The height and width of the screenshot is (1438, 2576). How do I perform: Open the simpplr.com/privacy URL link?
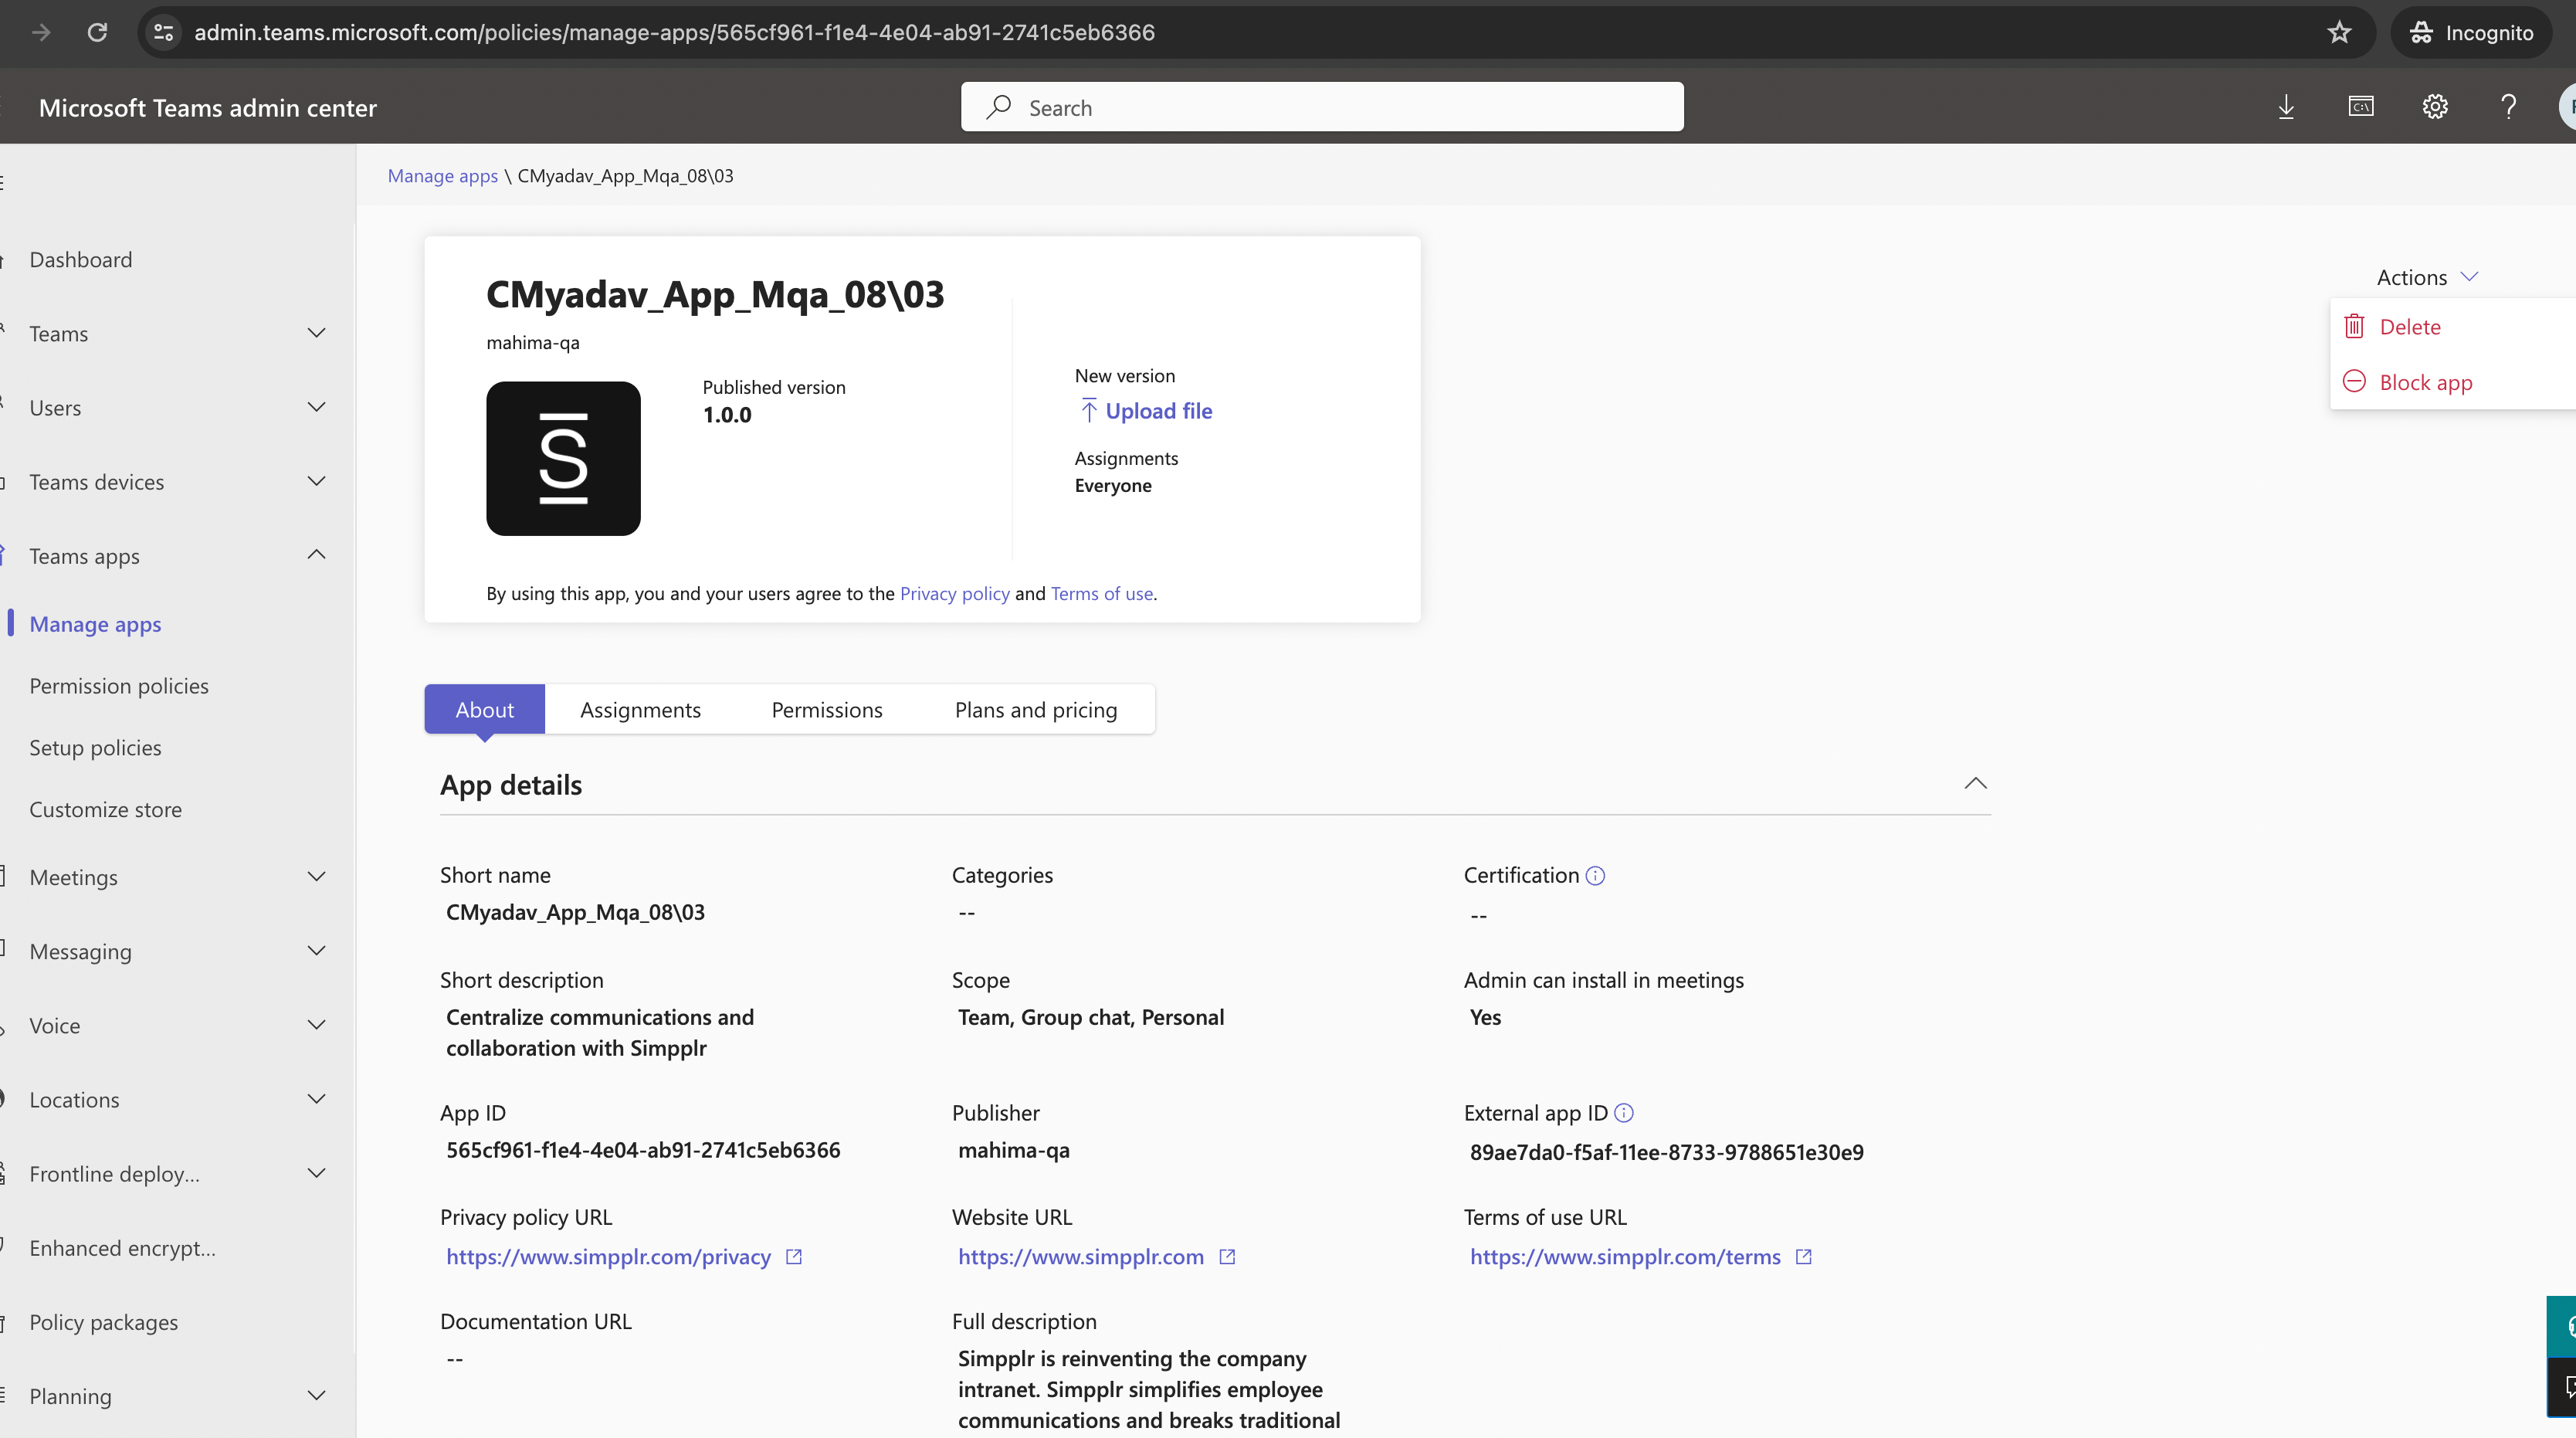pos(608,1257)
